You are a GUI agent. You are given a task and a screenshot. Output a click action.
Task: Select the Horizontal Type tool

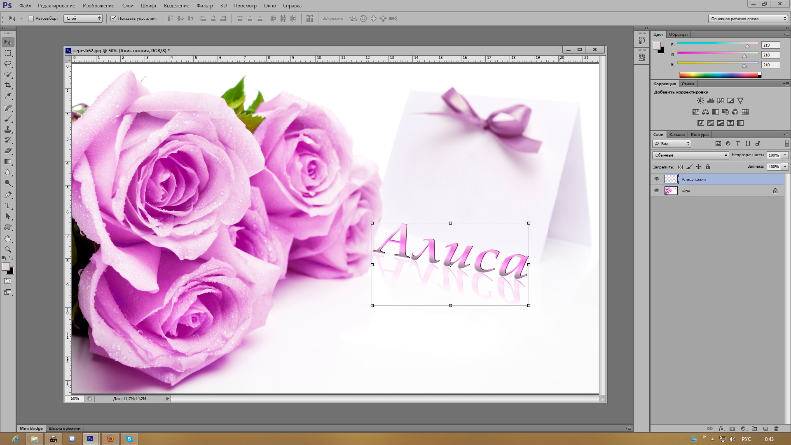click(x=8, y=206)
